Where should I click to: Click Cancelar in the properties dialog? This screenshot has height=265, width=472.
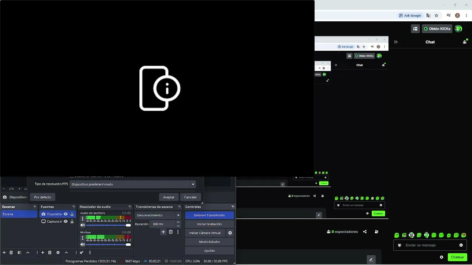point(191,197)
